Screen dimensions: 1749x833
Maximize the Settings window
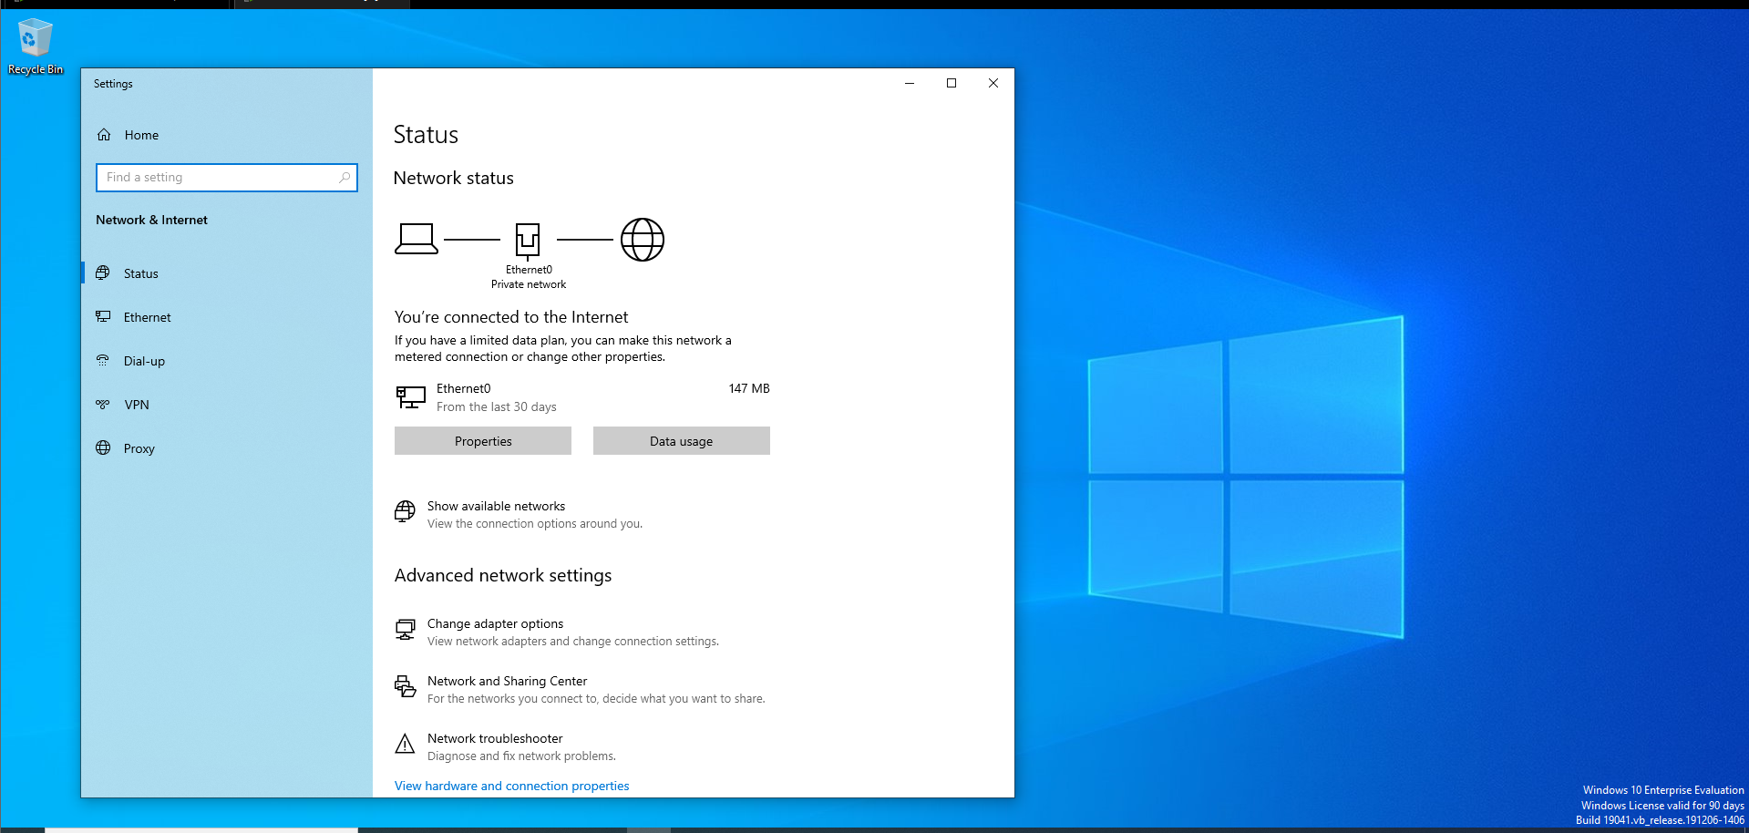point(952,83)
